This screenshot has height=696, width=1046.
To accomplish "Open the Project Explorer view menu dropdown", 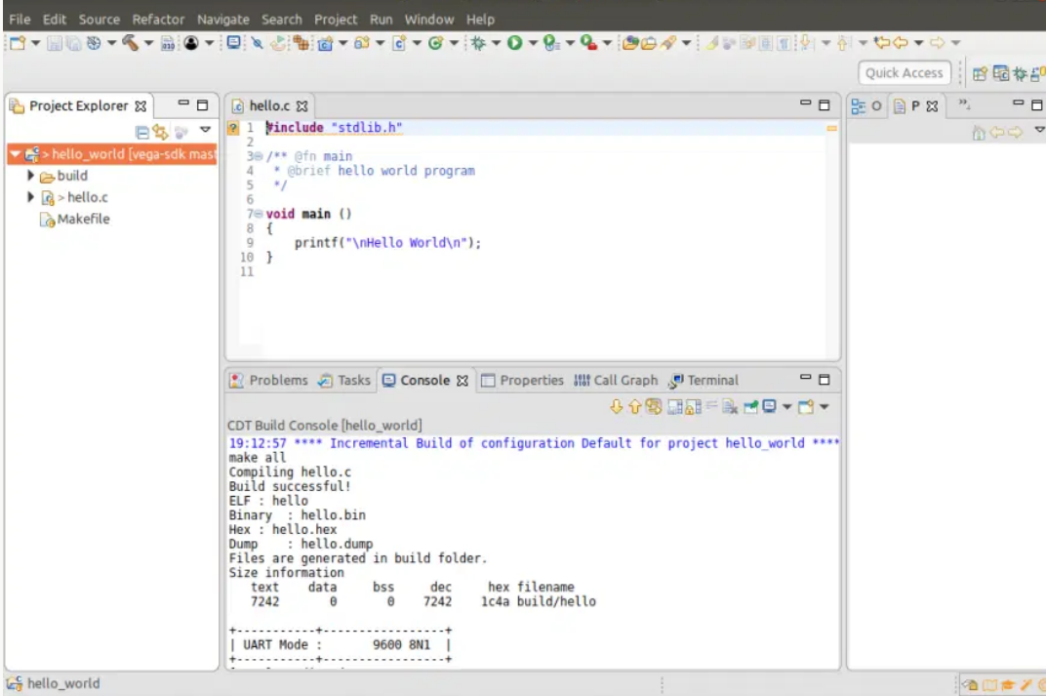I will click(205, 131).
